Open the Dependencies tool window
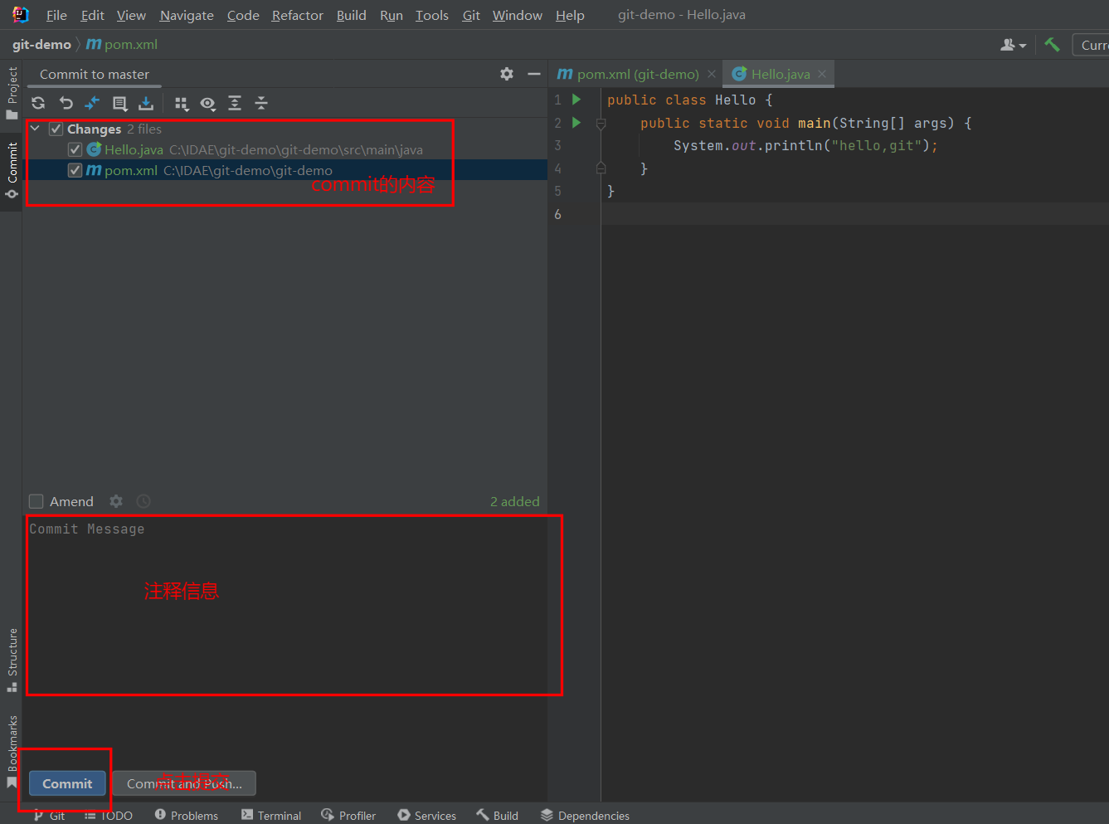The width and height of the screenshot is (1109, 824). pos(585,815)
